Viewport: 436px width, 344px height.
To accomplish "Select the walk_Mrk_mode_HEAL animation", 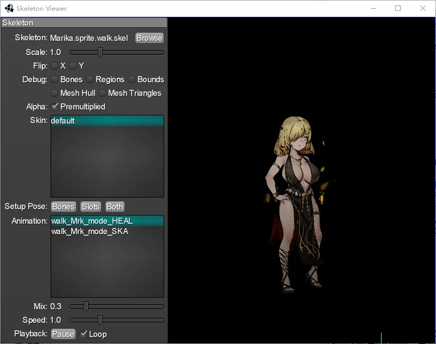I will coord(107,220).
